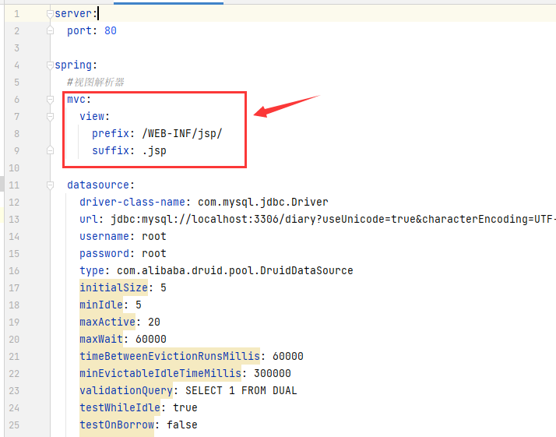
Task: Click the testOnBorrow value false
Action: (x=182, y=425)
